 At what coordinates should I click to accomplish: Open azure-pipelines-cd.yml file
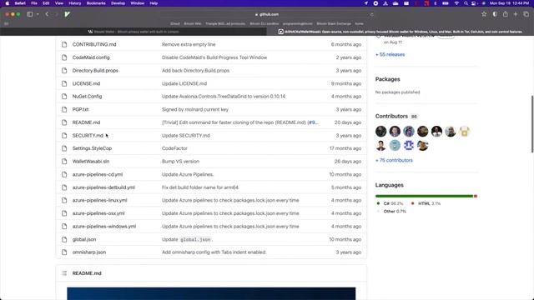(x=98, y=174)
